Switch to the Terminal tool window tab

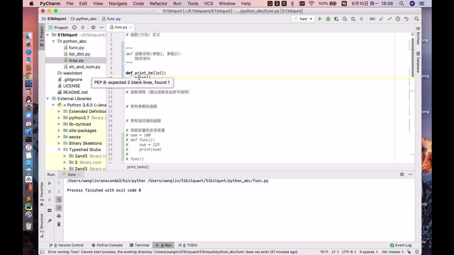pos(141,245)
